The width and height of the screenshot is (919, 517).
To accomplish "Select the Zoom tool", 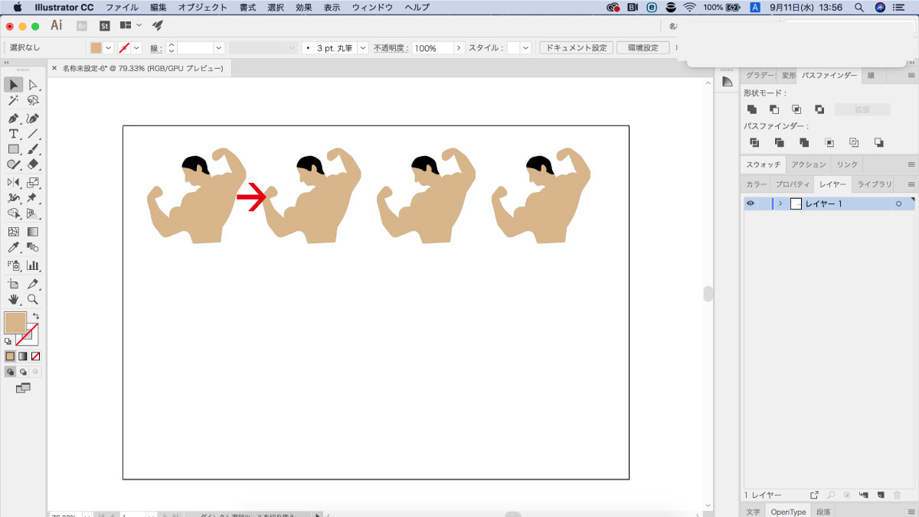I will 33,299.
